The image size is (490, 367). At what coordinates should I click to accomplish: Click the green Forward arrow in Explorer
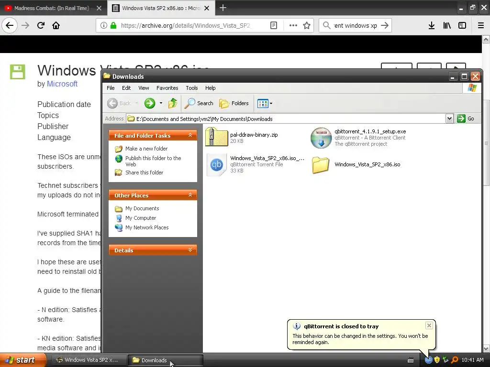point(150,103)
